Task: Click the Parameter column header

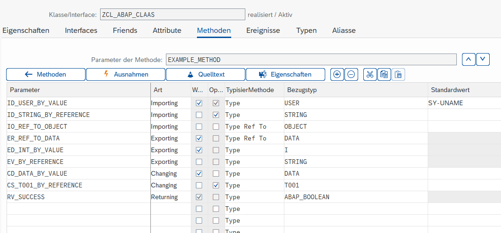Action: (78, 90)
